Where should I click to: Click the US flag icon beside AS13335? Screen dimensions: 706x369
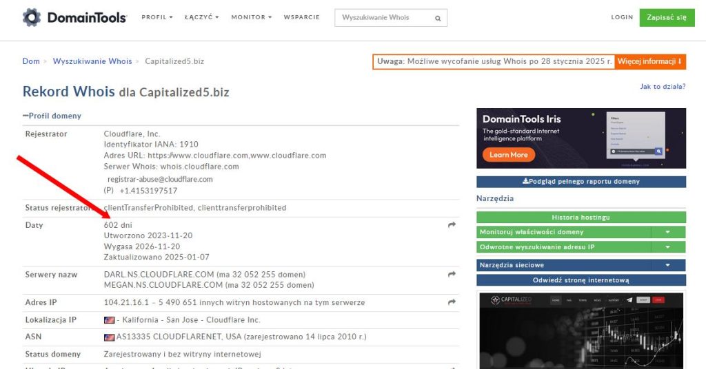(x=109, y=337)
